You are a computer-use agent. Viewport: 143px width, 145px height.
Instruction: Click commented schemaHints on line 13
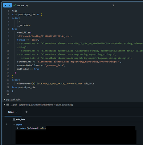click(x=74, y=58)
